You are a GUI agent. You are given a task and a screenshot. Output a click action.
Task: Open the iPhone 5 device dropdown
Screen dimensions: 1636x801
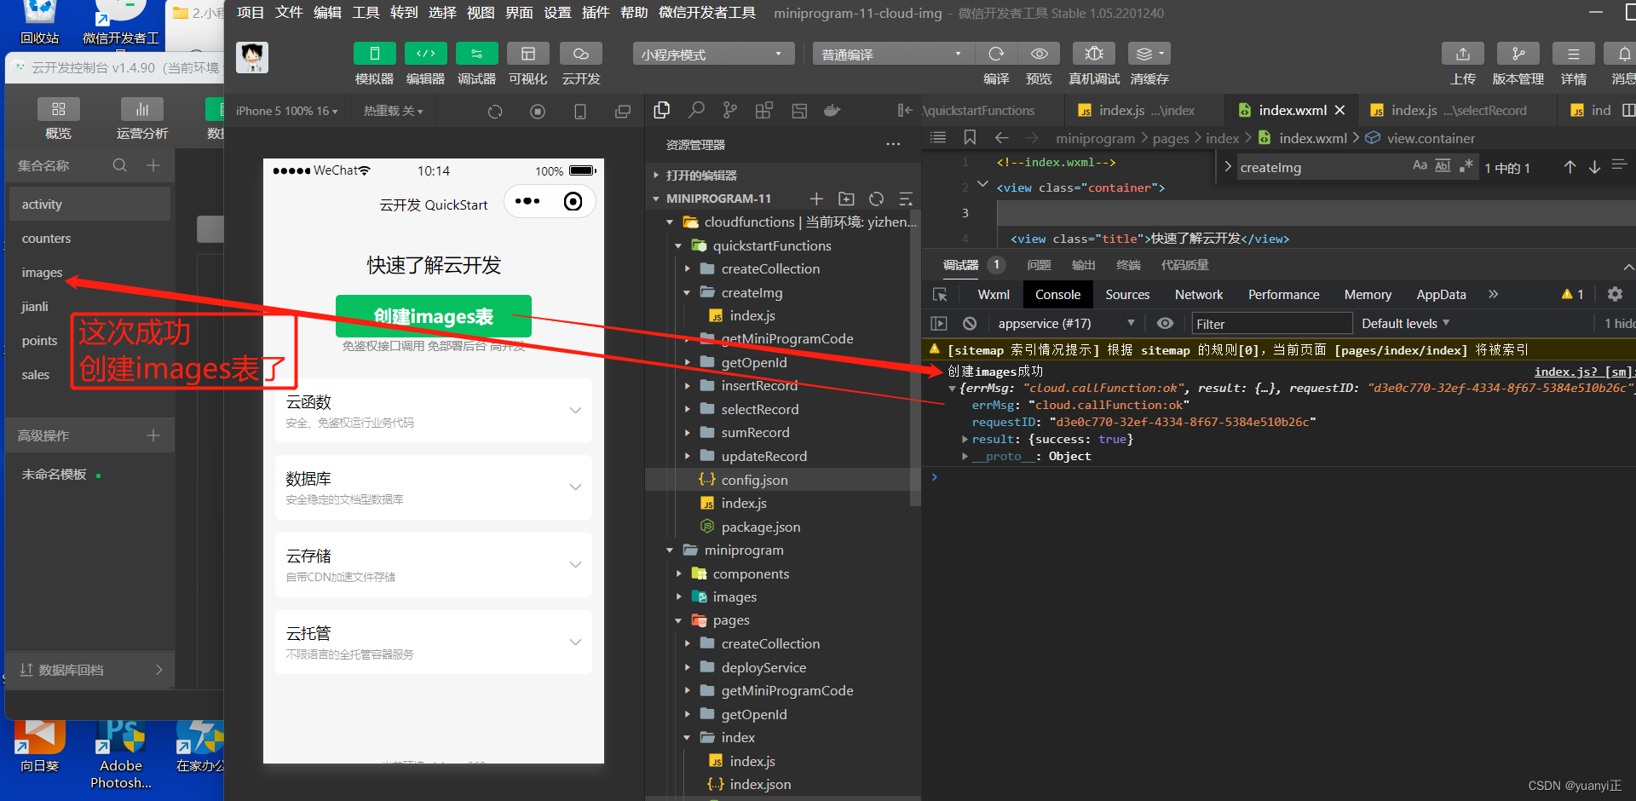tap(286, 111)
